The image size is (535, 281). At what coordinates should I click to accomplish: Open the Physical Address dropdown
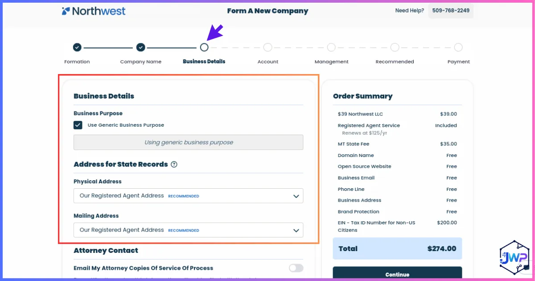(188, 196)
